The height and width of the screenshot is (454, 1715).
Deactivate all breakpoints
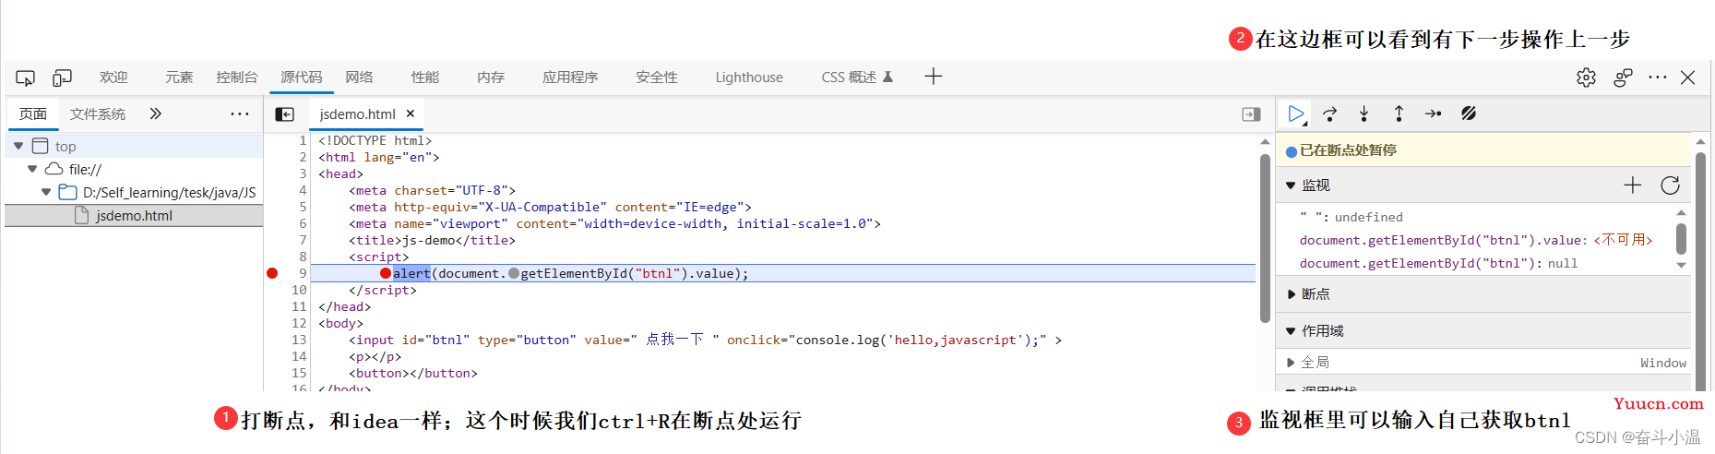1469,113
